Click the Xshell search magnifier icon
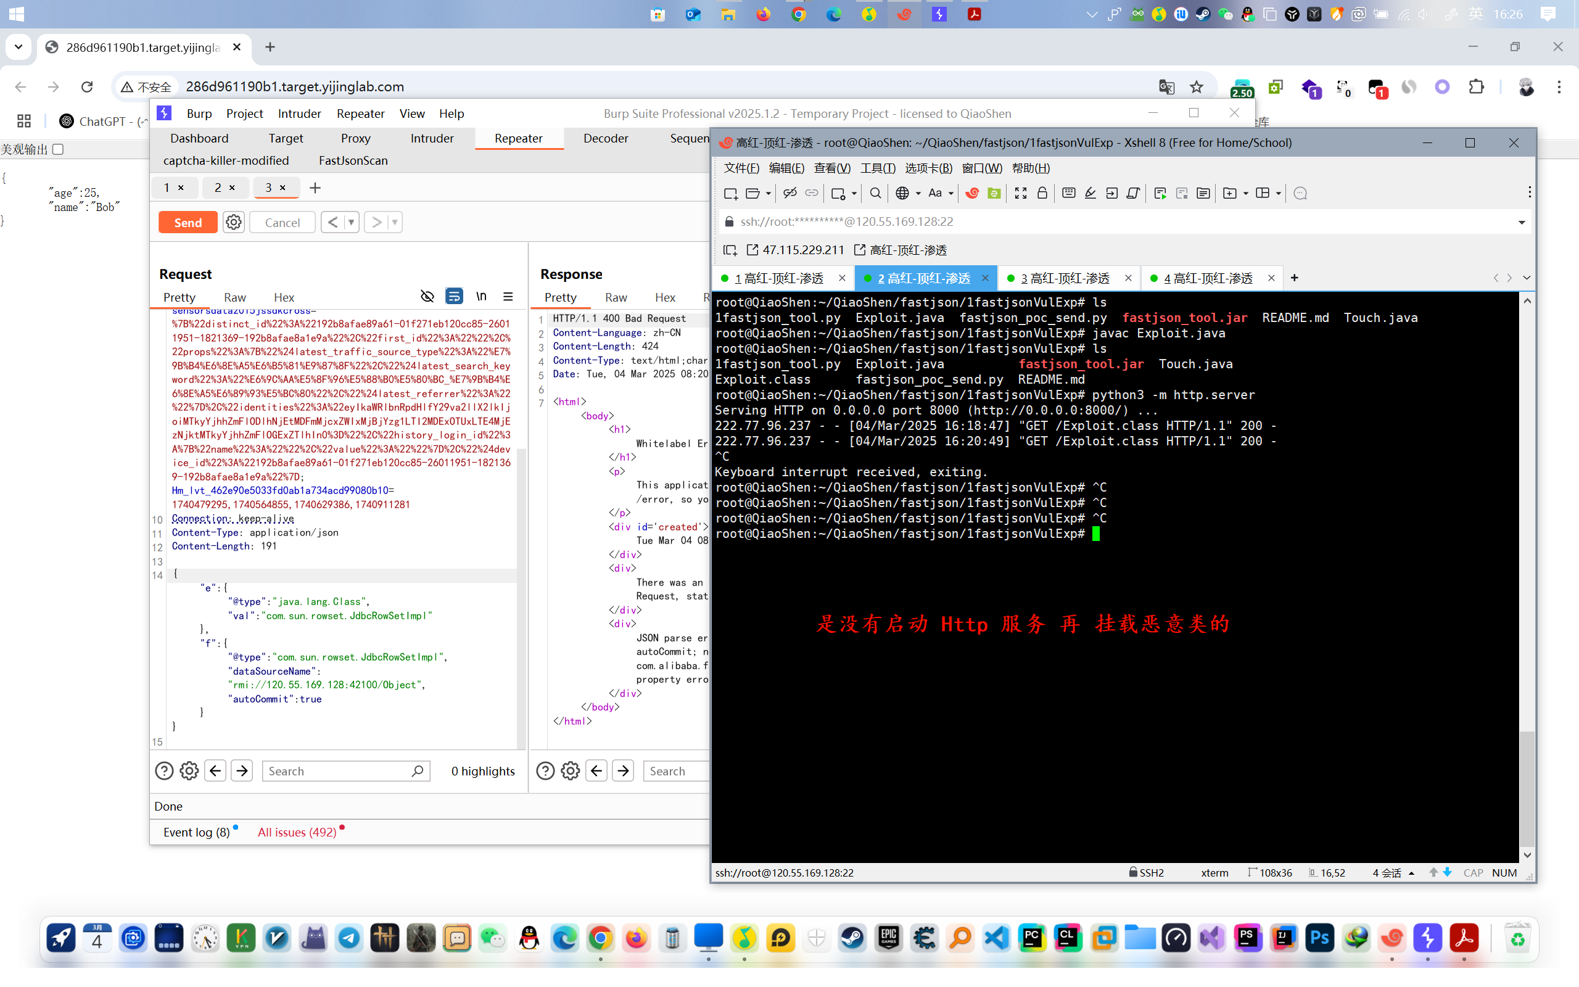Screen dimensions: 1579x987 876,193
